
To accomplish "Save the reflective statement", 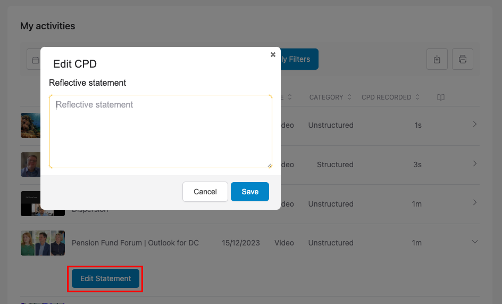I will tap(250, 192).
